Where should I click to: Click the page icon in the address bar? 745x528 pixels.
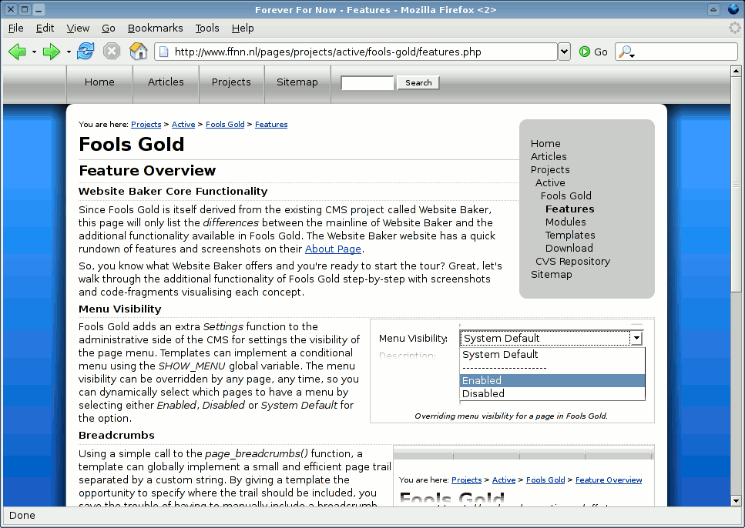click(x=163, y=52)
